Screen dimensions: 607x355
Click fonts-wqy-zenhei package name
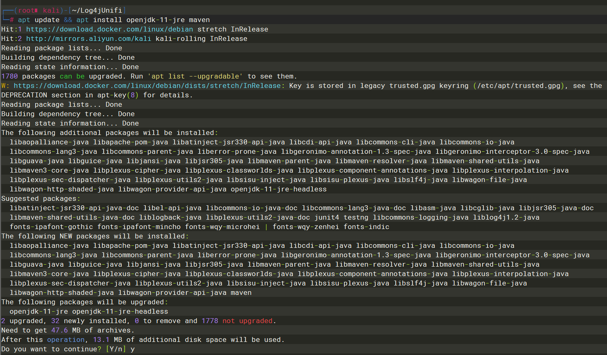coord(306,227)
